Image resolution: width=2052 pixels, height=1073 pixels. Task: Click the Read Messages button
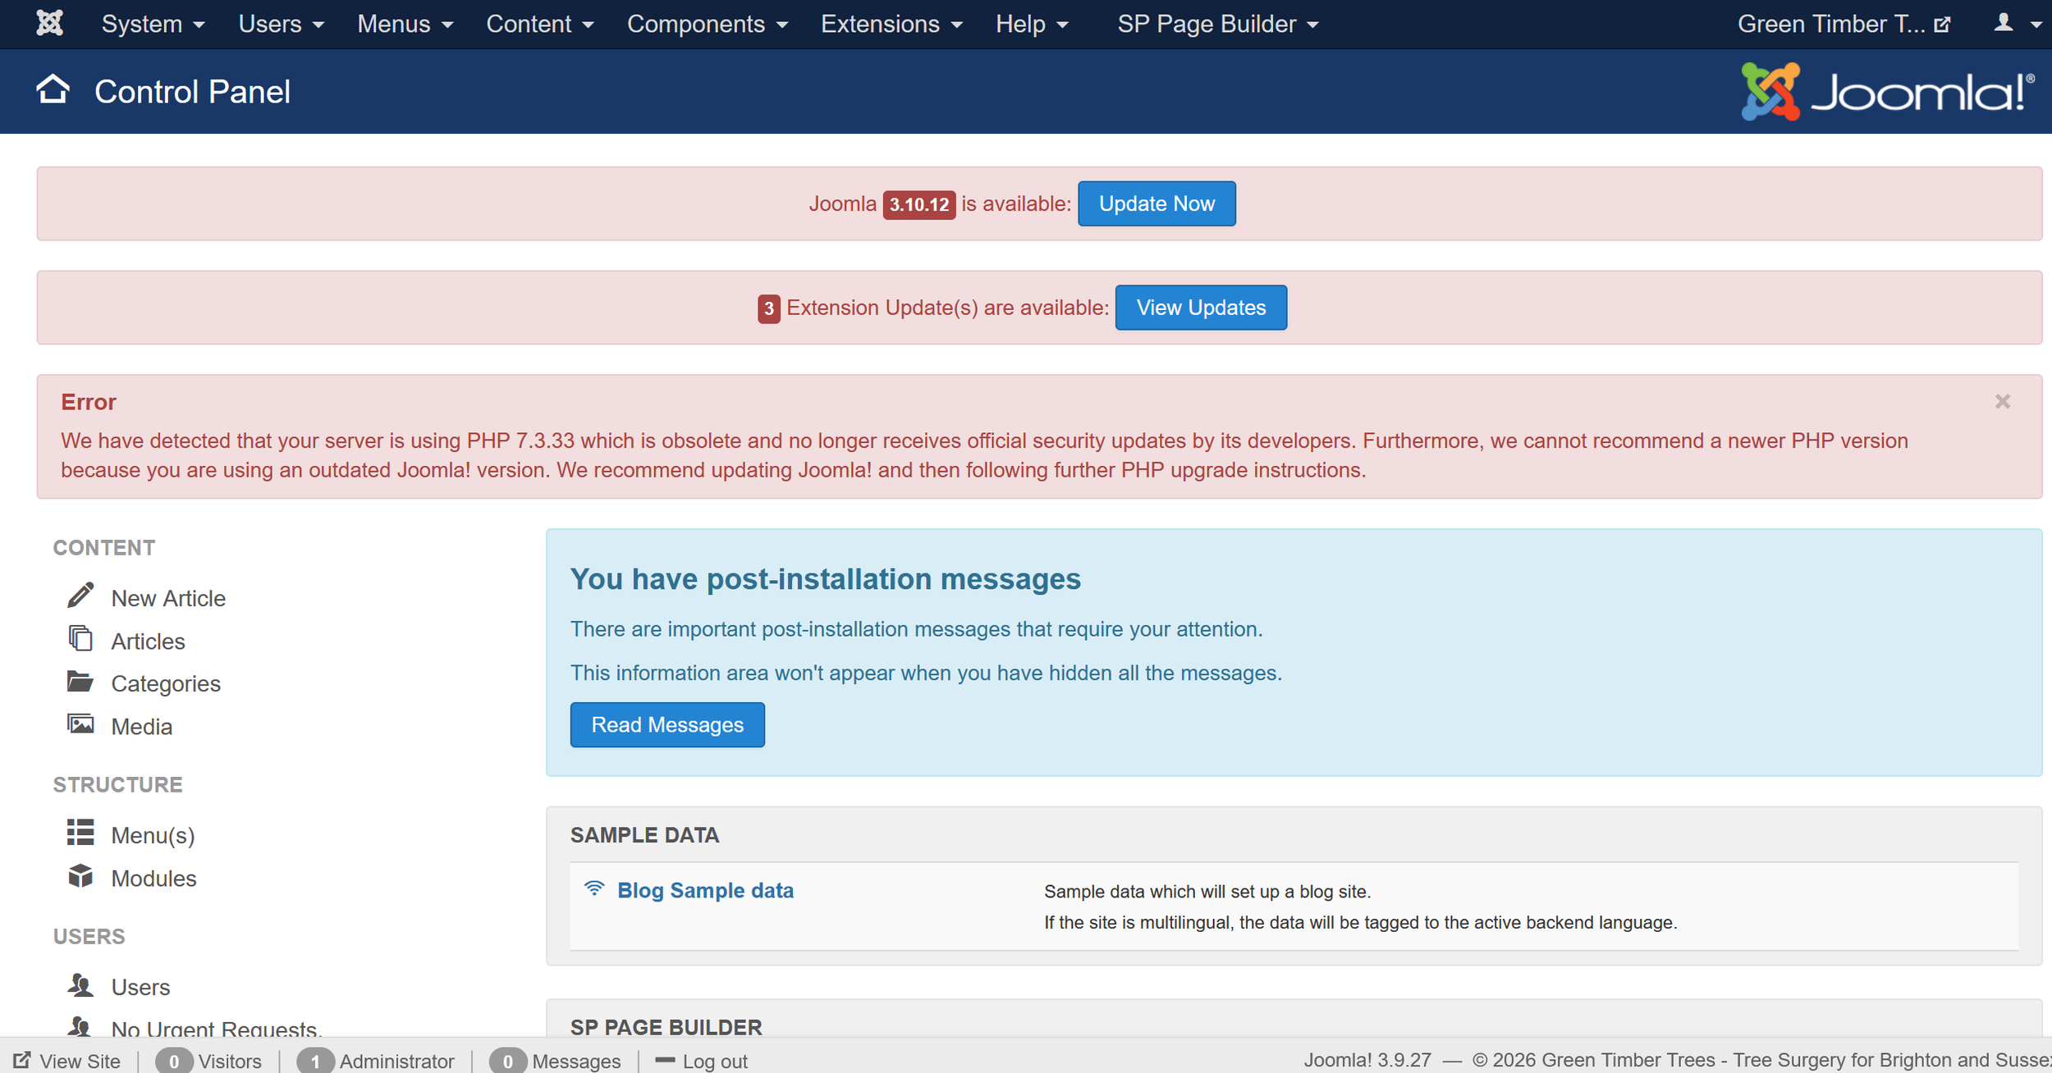667,725
